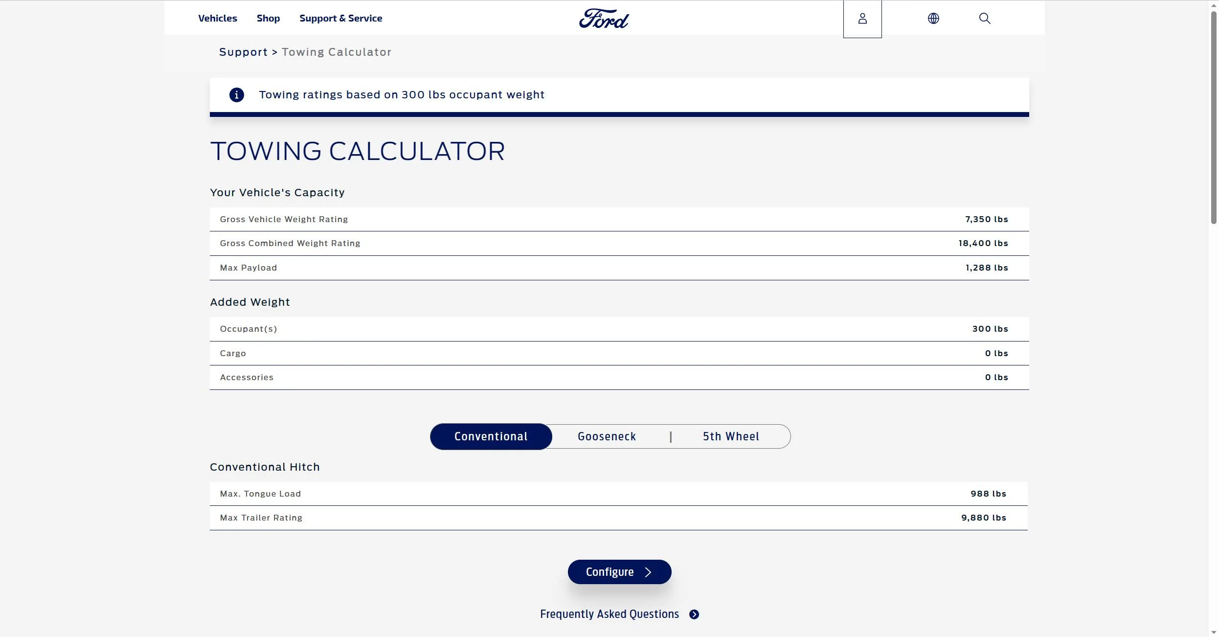Open the Shop menu
1219x637 pixels.
point(268,19)
